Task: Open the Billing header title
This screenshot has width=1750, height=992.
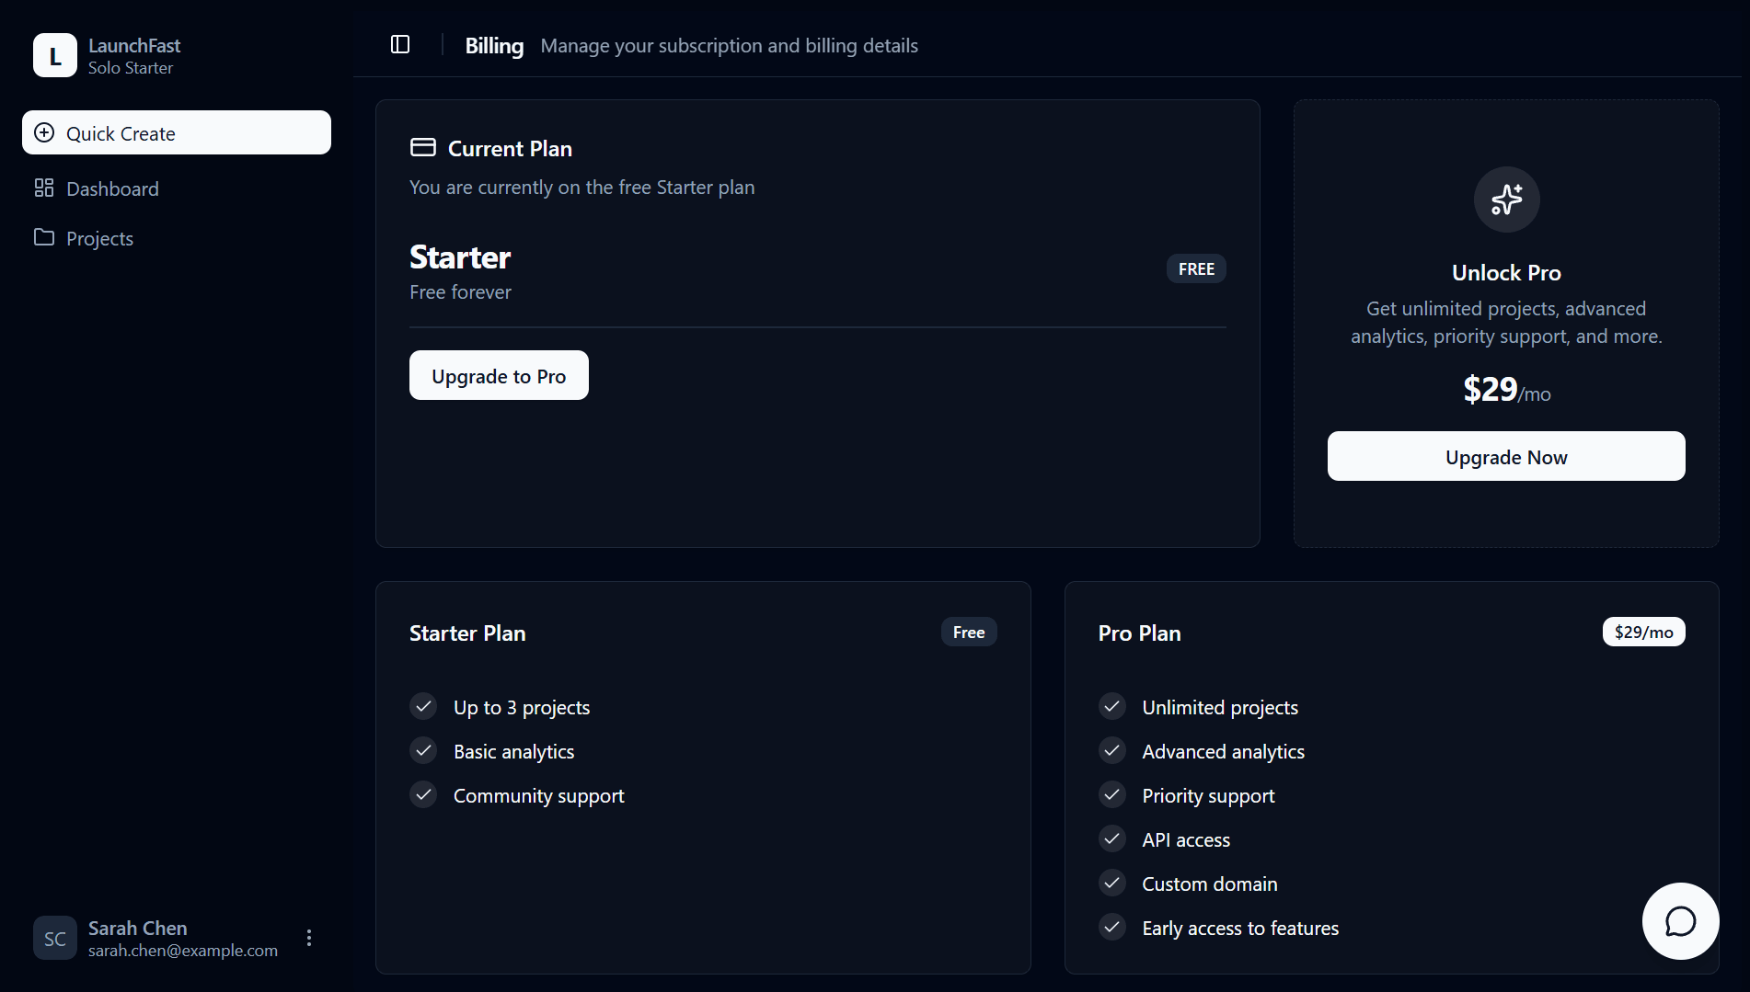Action: [x=493, y=45]
